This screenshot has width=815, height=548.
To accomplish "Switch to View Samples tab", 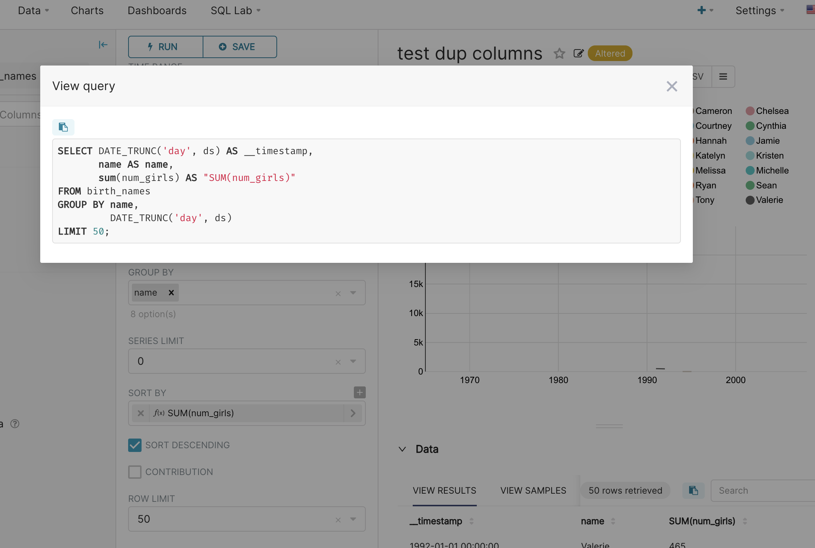I will 533,491.
